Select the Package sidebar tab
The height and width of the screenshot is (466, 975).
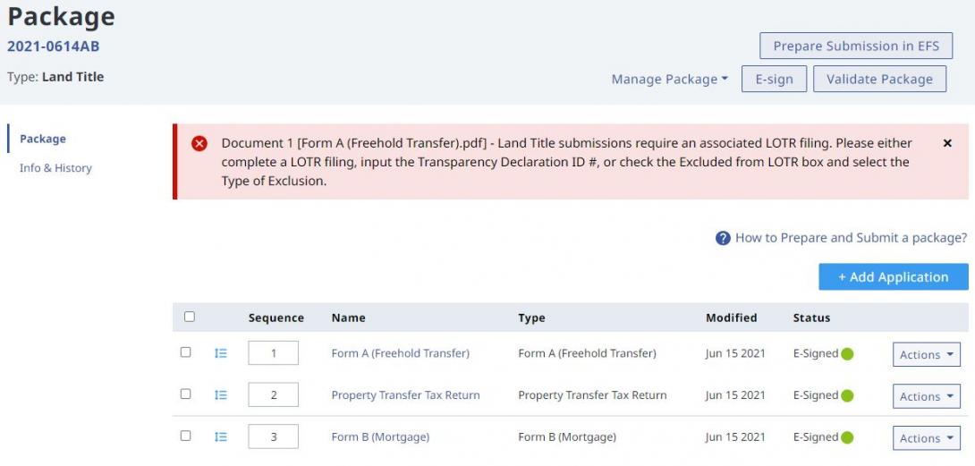coord(43,139)
